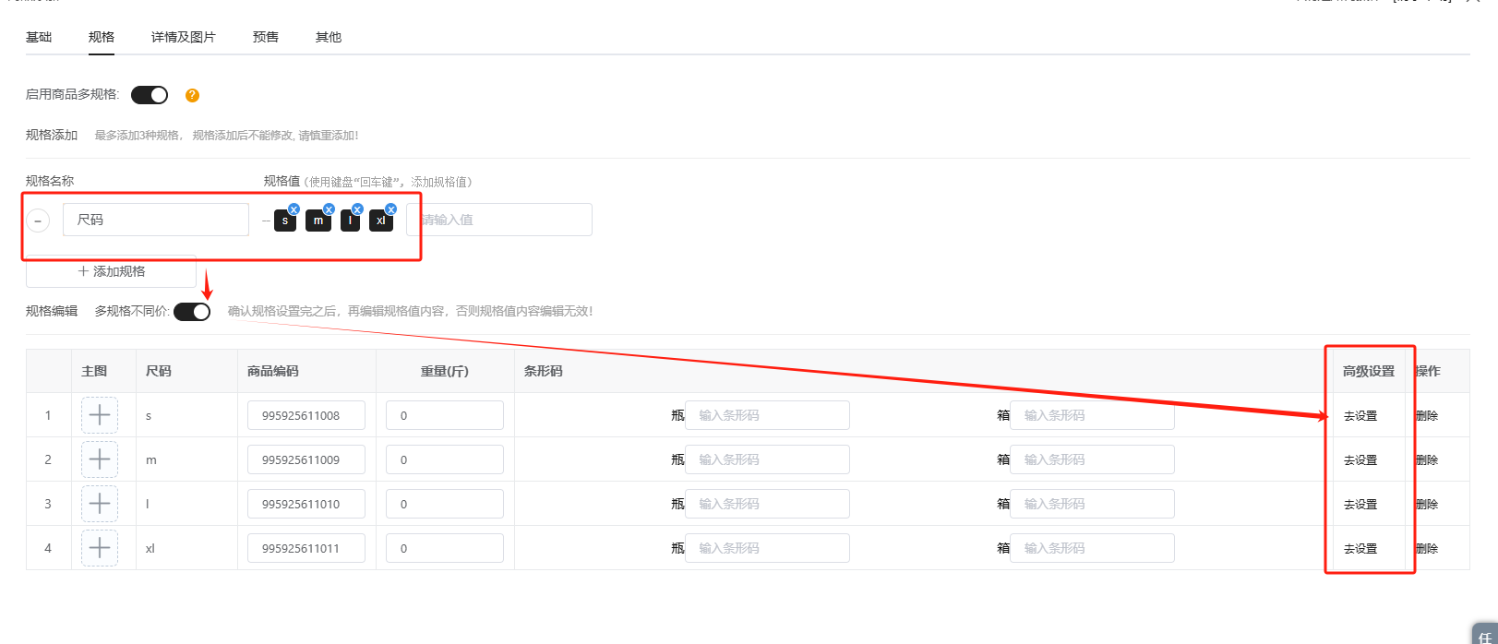Click the orange help question mark icon

[x=192, y=95]
